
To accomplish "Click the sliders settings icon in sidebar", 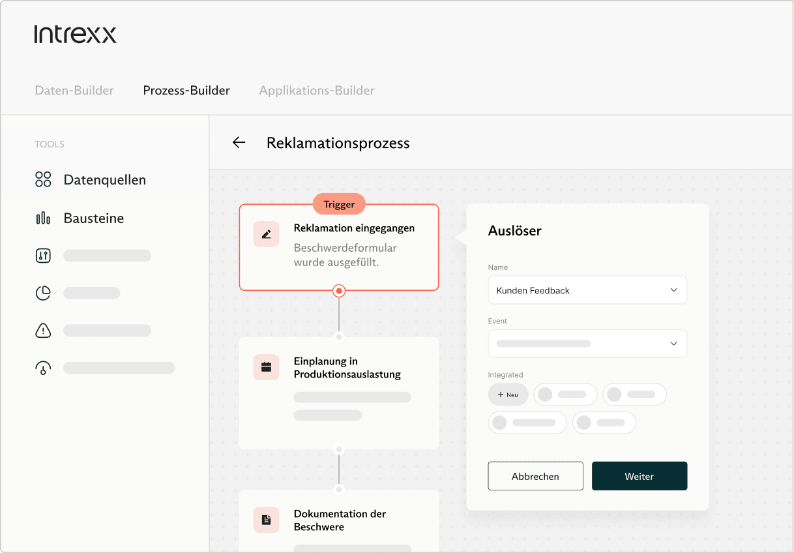I will click(x=43, y=256).
